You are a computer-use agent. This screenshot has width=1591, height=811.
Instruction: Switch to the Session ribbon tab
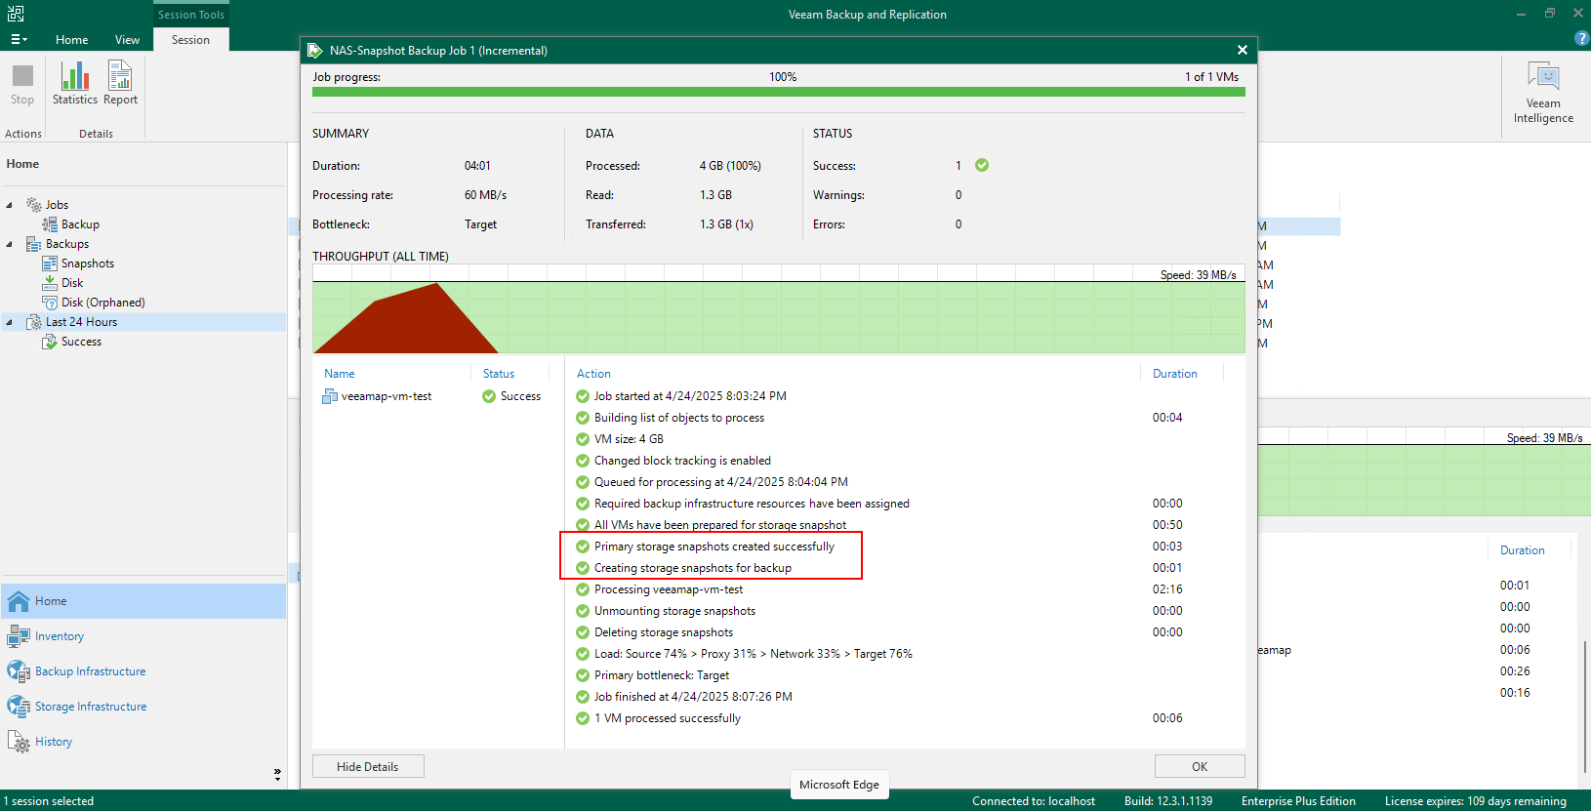pyautogui.click(x=190, y=40)
